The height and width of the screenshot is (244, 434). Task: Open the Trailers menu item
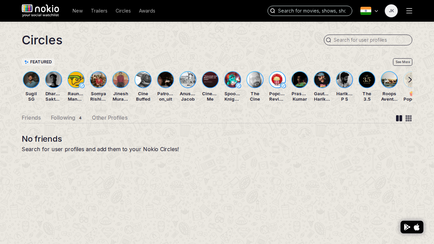(99, 11)
